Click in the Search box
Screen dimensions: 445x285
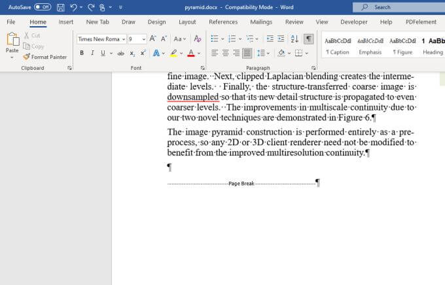coord(399,7)
